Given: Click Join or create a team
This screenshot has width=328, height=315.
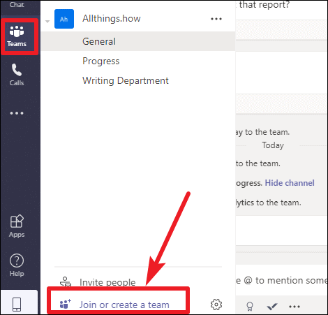Looking at the screenshot, I should pyautogui.click(x=124, y=305).
